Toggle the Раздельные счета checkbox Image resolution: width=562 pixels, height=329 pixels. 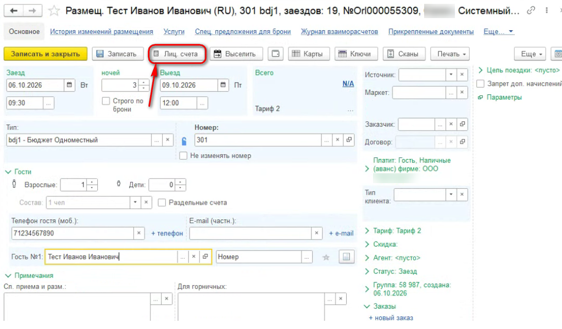(162, 202)
